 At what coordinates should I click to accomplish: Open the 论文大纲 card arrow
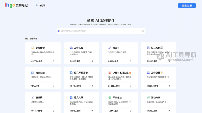pos(92,111)
